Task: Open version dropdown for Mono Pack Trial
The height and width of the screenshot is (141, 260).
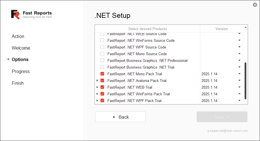Action: (239, 74)
